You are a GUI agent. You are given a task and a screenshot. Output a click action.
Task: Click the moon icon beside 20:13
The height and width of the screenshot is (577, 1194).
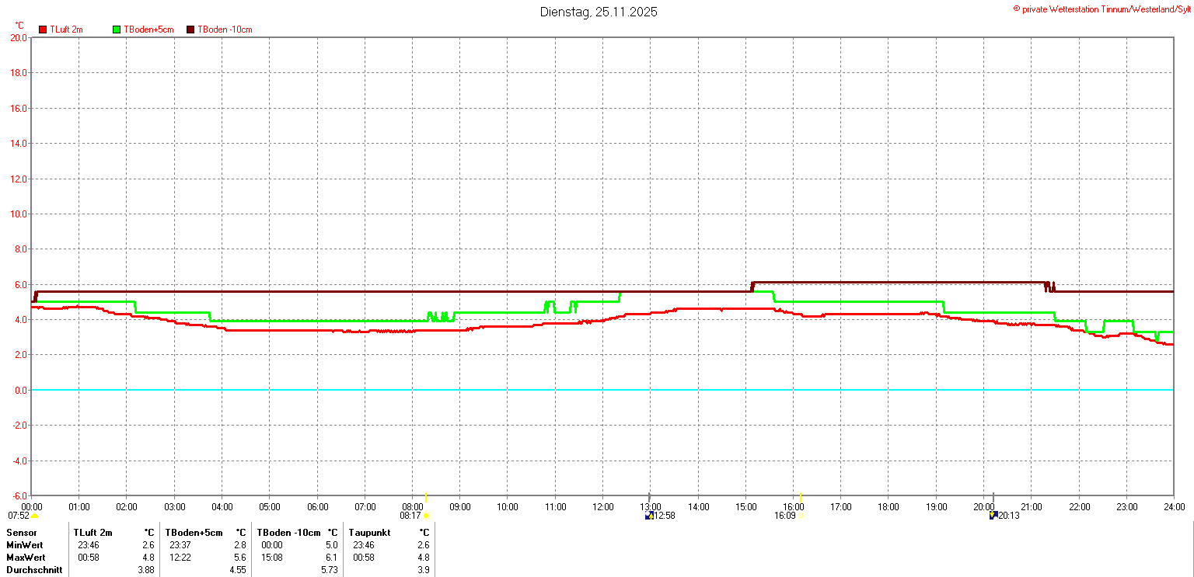coord(993,516)
